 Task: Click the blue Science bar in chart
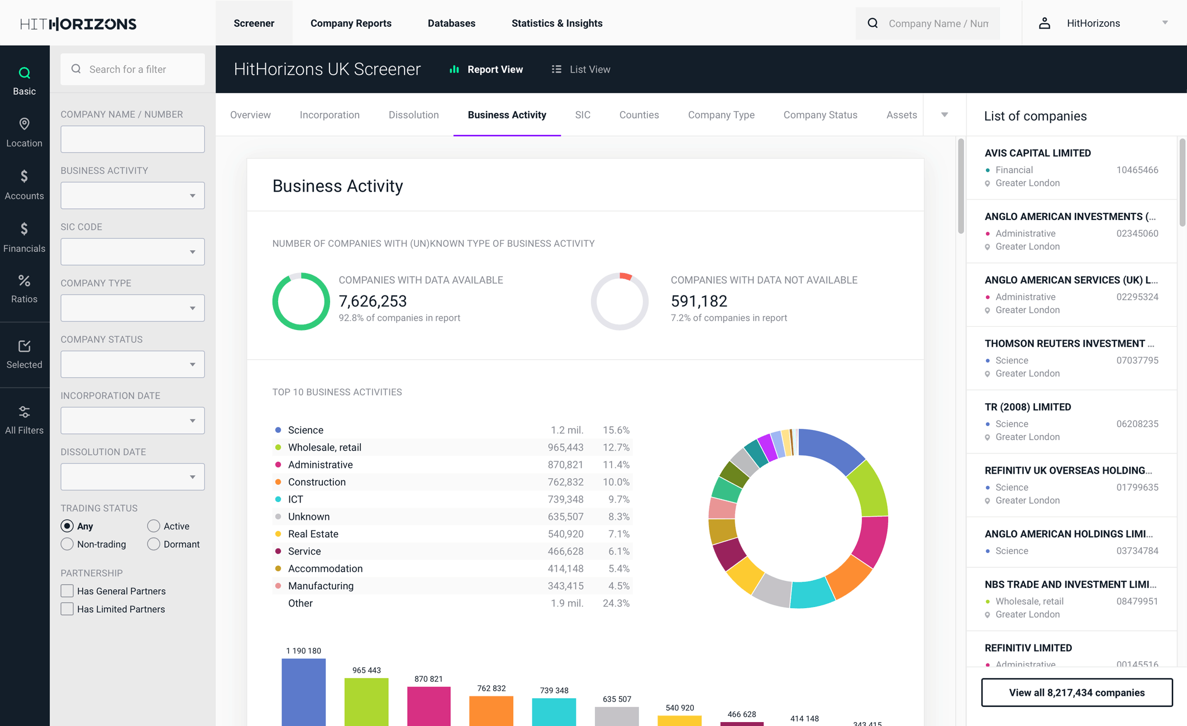pyautogui.click(x=303, y=692)
